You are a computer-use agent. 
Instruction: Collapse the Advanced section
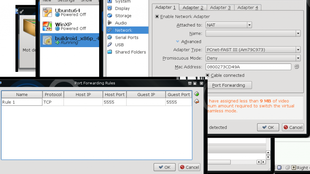(177, 41)
